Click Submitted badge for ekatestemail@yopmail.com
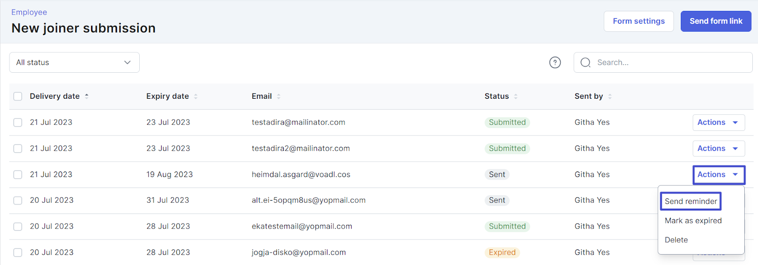Image resolution: width=758 pixels, height=265 pixels. coord(507,226)
